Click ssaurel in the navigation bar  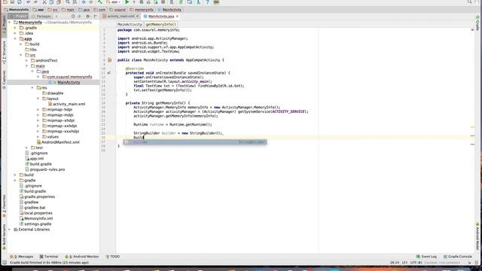click(117, 10)
